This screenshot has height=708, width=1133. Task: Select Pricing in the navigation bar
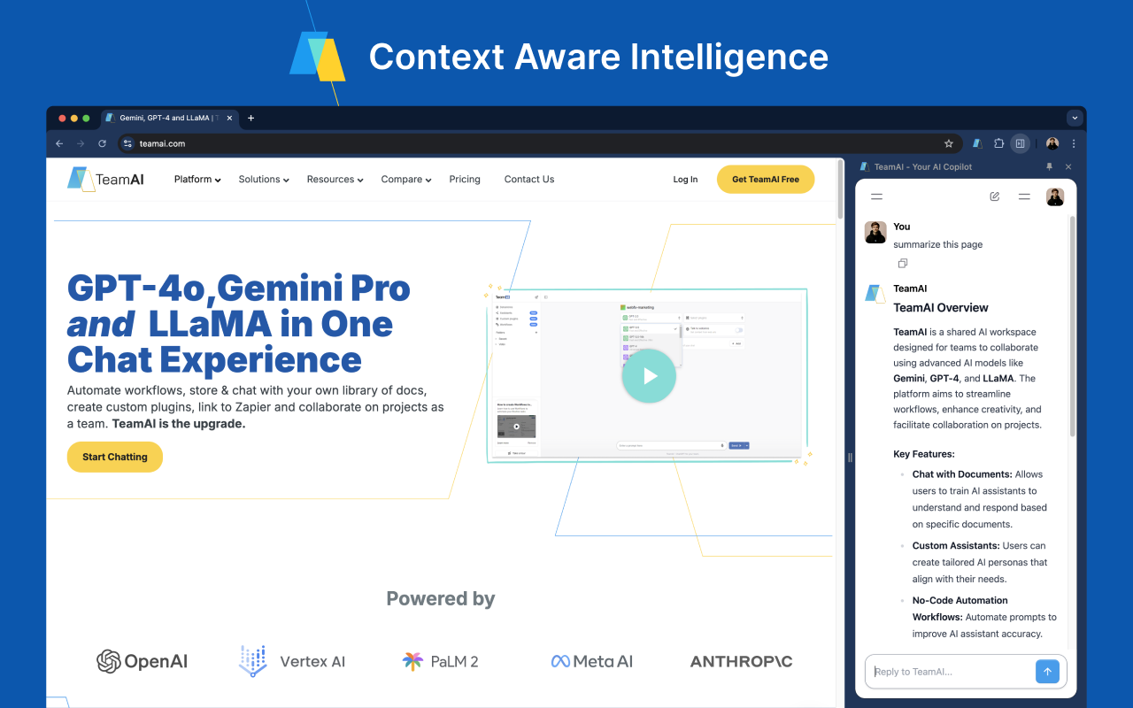click(x=465, y=179)
